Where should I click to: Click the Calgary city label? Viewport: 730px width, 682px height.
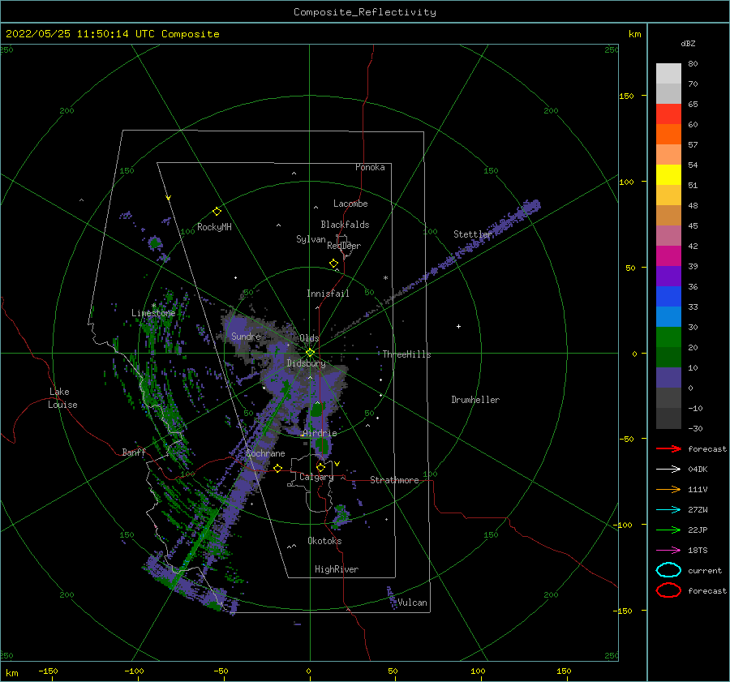coord(316,477)
